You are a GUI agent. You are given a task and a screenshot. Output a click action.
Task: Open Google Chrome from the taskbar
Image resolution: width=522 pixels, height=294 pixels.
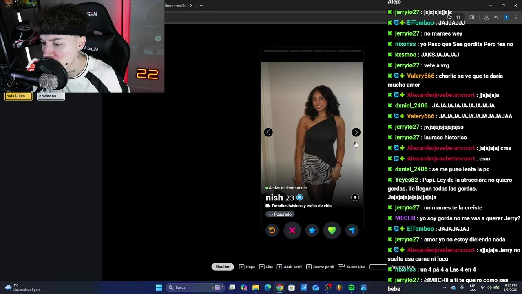click(x=280, y=287)
